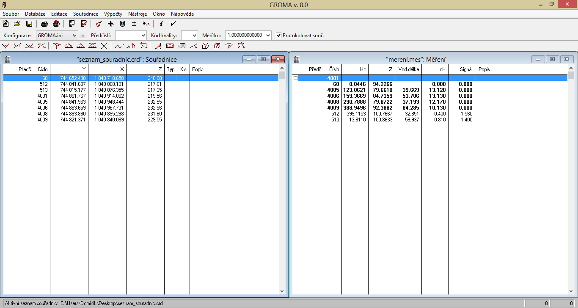The image size is (578, 308).
Task: Click the plain black polyline traverse icon
Action: coord(119,46)
